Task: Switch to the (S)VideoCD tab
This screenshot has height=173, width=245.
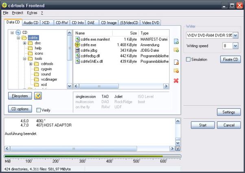Action: (129, 23)
